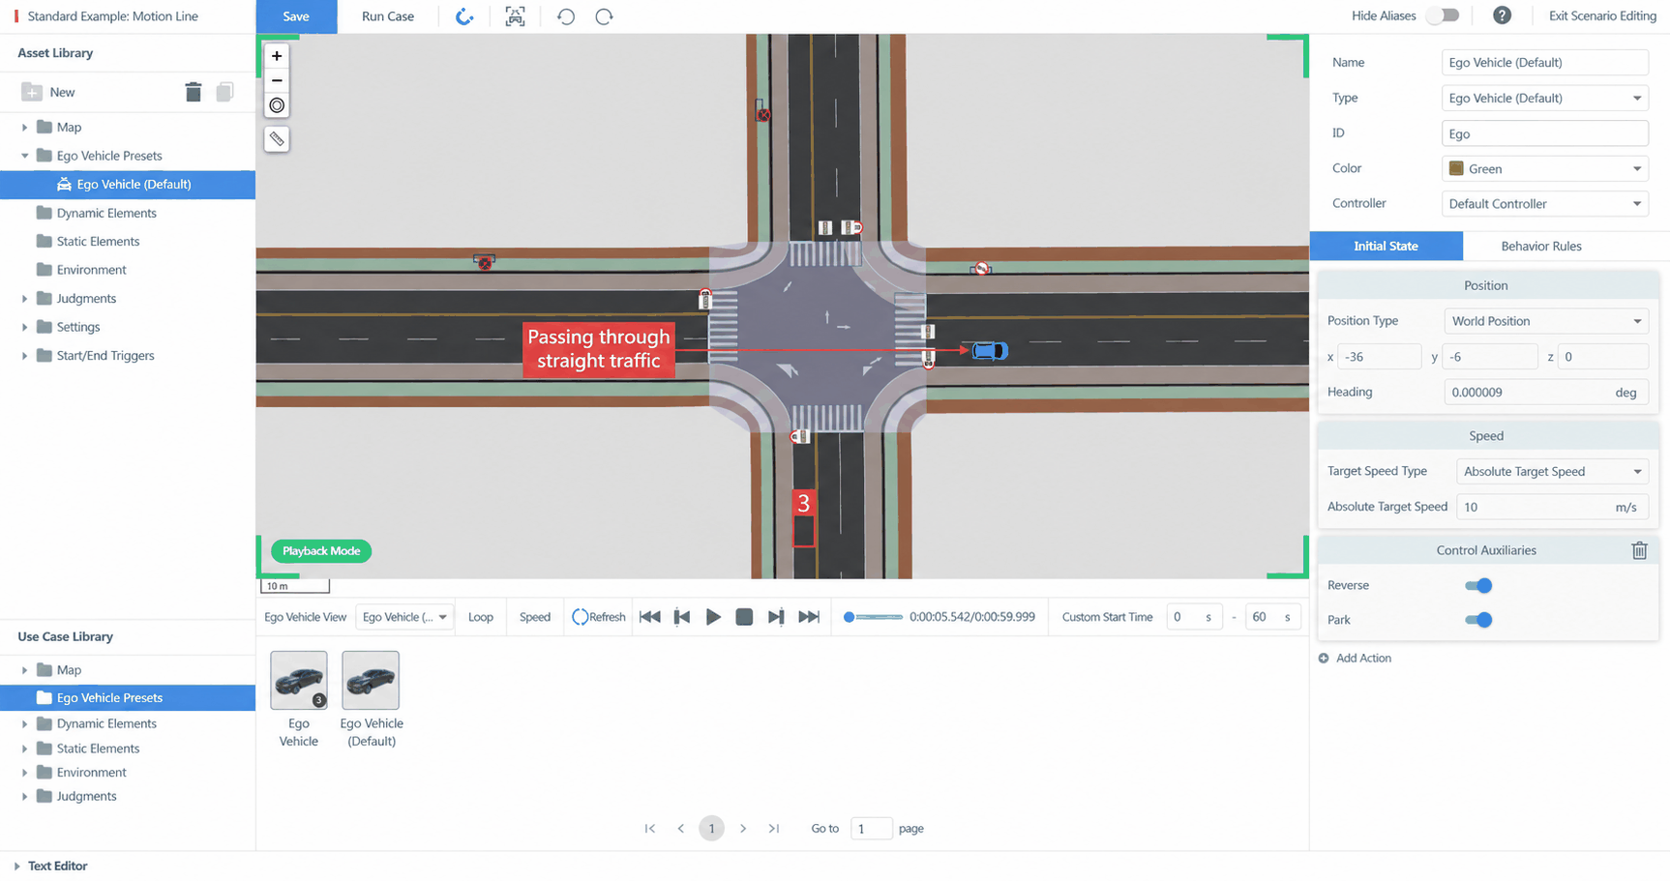Recenter the map with the target icon
The image size is (1670, 881).
[277, 105]
